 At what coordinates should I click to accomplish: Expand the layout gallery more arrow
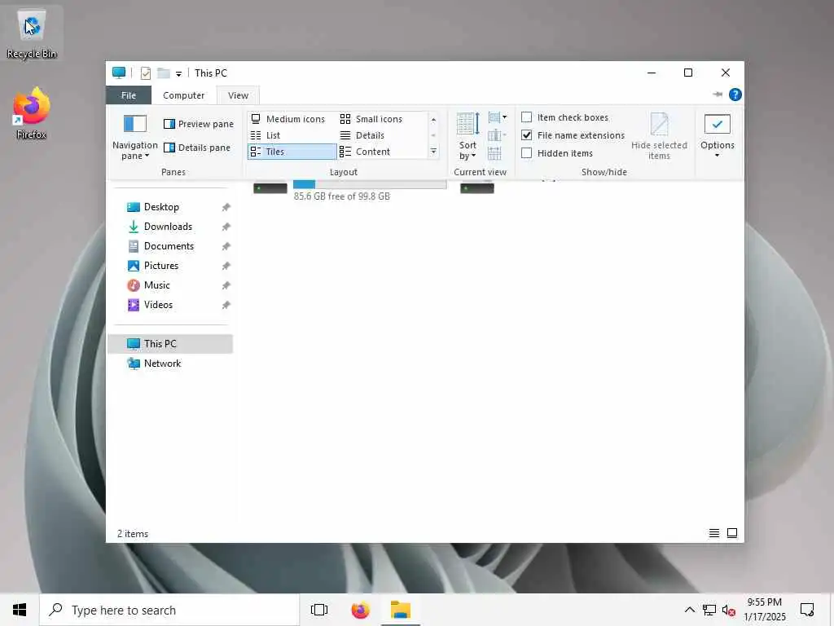coord(433,152)
